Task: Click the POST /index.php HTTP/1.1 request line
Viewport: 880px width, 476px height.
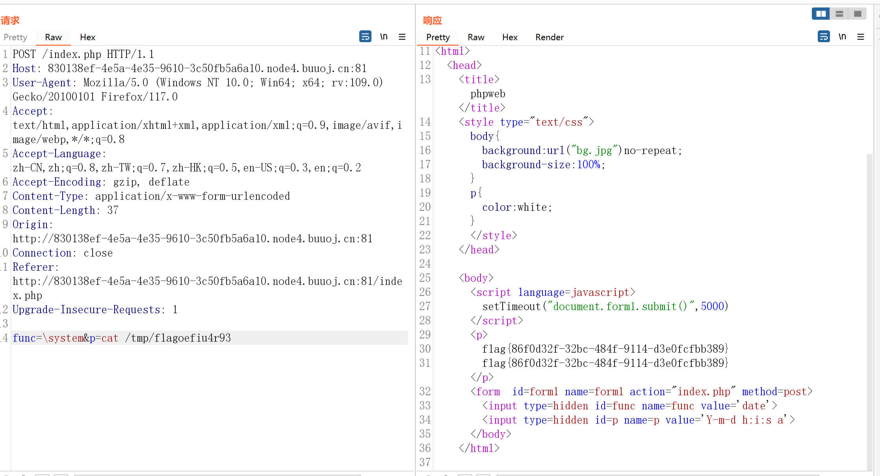Action: tap(83, 54)
